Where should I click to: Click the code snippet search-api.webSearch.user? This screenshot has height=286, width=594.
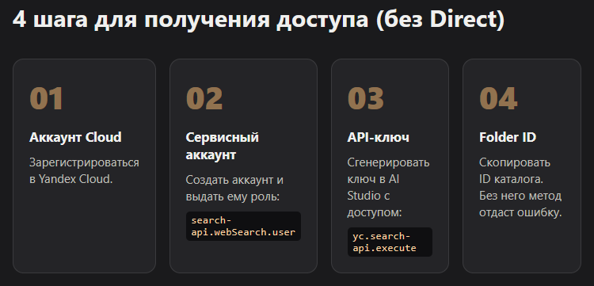click(243, 226)
